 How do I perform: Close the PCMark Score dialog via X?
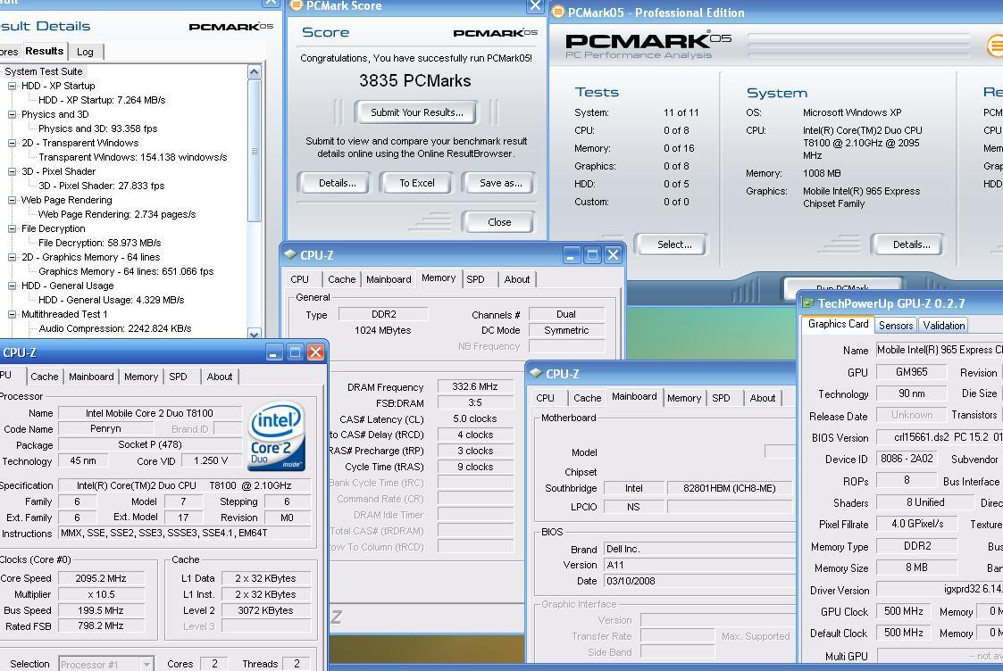click(x=535, y=5)
